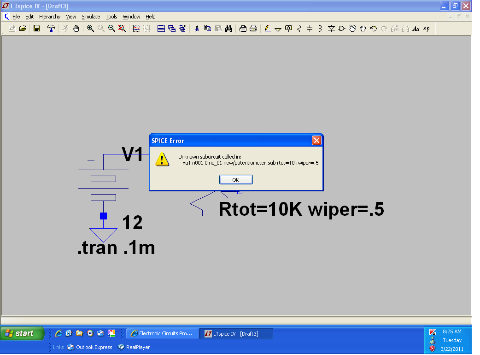
Task: Cut selection with the scissors icon
Action: pyautogui.click(x=197, y=29)
